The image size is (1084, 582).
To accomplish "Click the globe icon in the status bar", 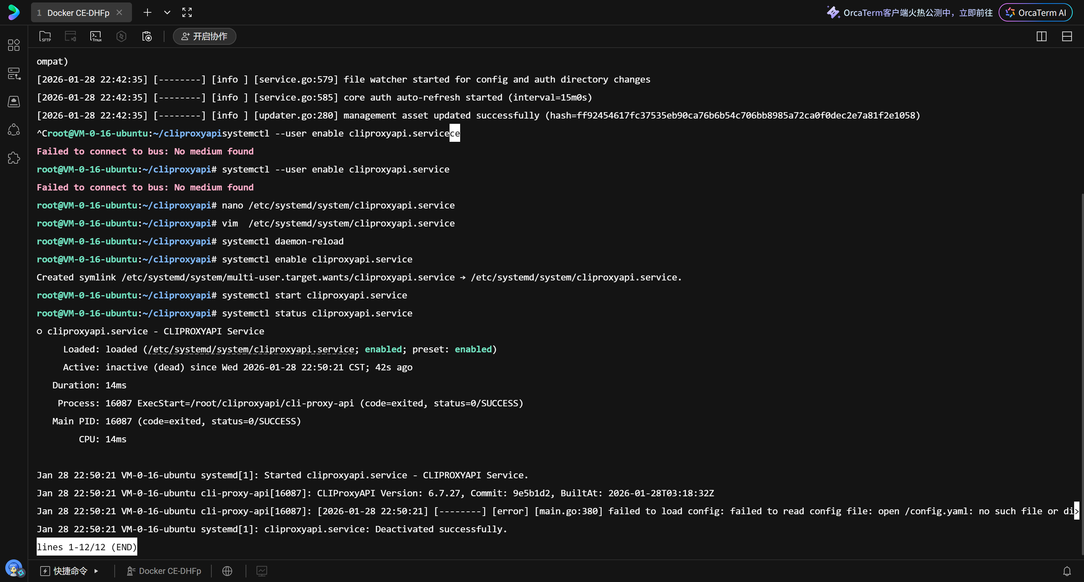I will coord(227,571).
